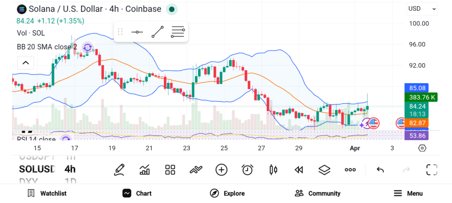Pick the trend line drawing tool

click(x=158, y=32)
